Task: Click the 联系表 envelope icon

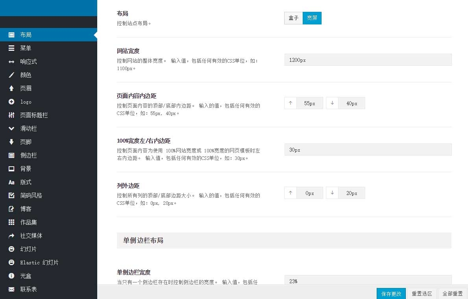Action: click(11, 289)
